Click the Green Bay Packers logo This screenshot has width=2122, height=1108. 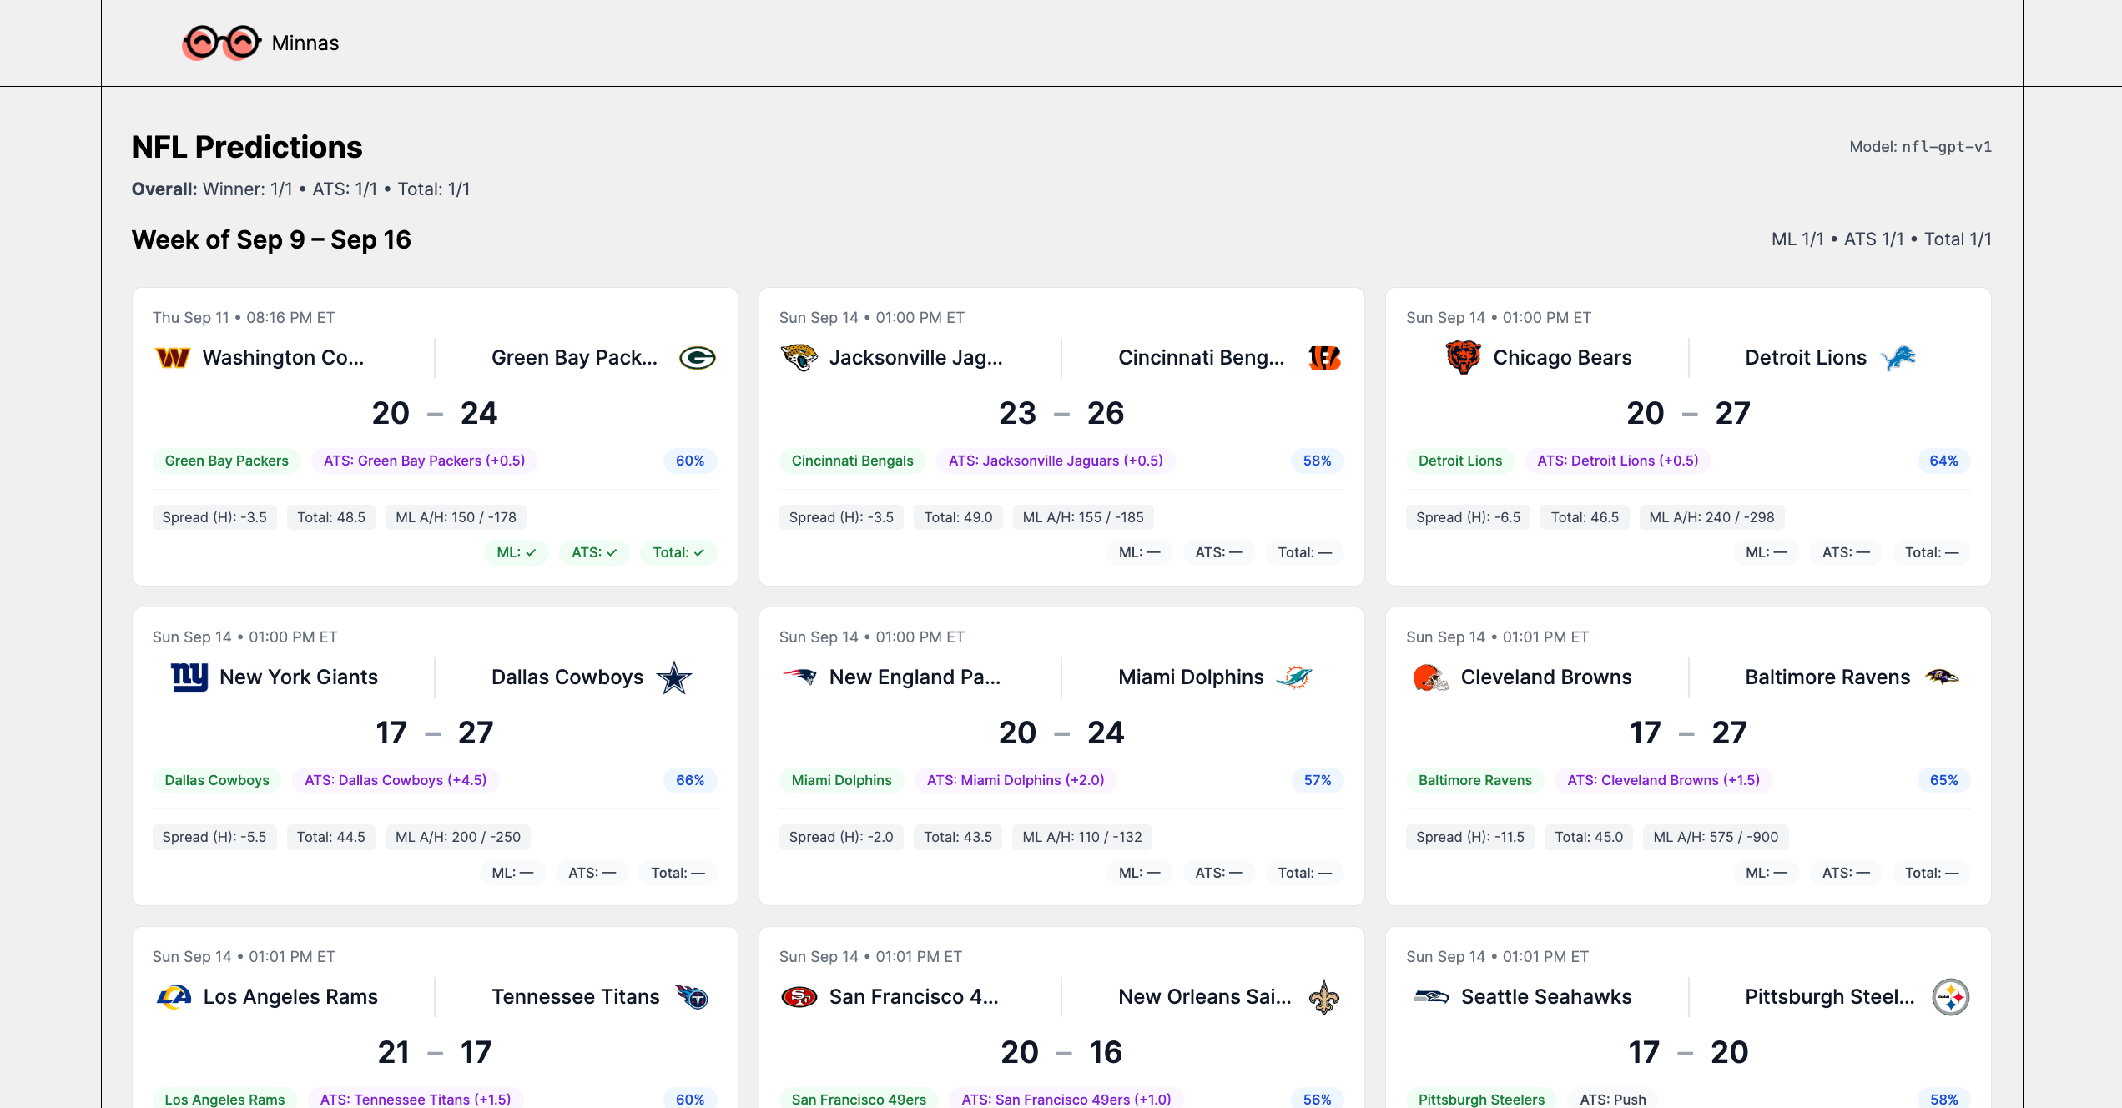click(x=698, y=357)
